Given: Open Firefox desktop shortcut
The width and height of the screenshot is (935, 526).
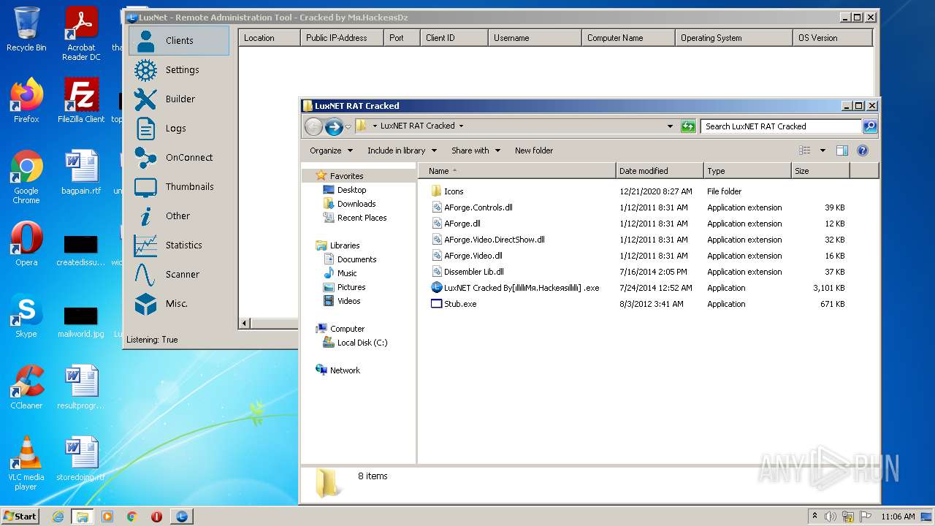Looking at the screenshot, I should click(x=26, y=101).
